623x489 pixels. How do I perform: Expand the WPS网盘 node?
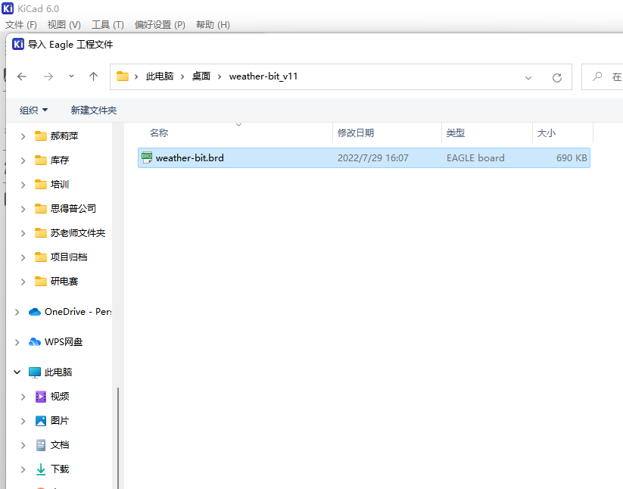[x=17, y=342]
